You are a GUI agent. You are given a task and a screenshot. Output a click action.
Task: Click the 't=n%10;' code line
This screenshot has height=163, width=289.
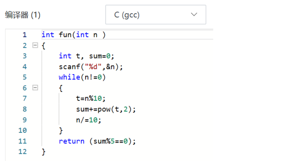pos(91,98)
